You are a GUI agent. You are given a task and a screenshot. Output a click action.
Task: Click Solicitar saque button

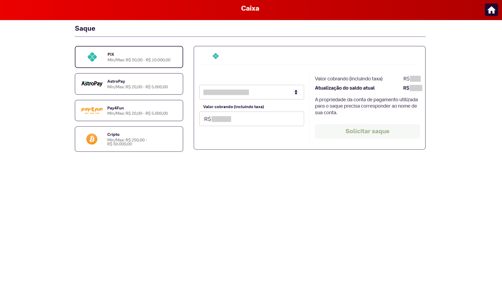click(x=367, y=131)
